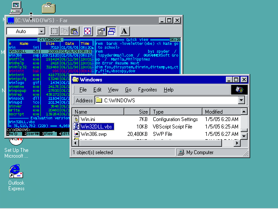Click the folder icon in Address bar
This screenshot has height=209, width=278.
[99, 101]
